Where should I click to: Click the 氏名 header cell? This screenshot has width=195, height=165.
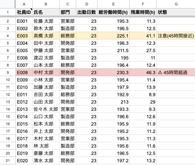[46, 12]
